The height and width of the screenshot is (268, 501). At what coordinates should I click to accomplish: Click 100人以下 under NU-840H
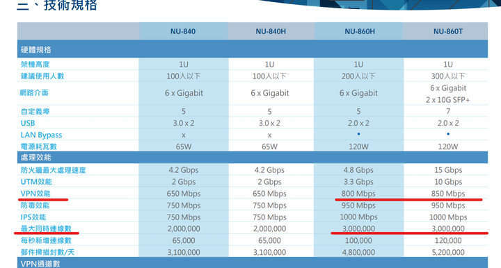(x=269, y=76)
